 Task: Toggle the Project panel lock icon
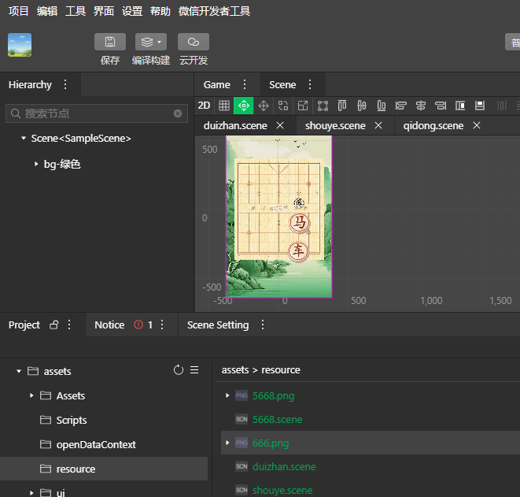coord(53,325)
